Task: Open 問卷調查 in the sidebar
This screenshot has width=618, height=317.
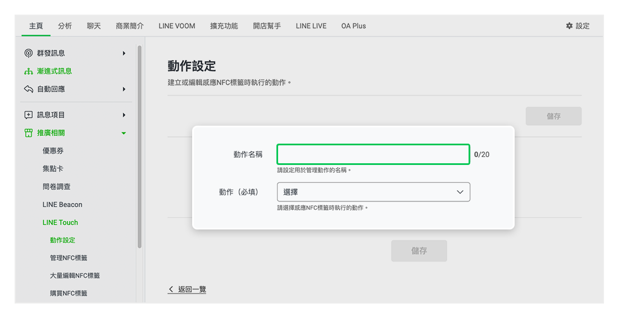Action: 56,187
